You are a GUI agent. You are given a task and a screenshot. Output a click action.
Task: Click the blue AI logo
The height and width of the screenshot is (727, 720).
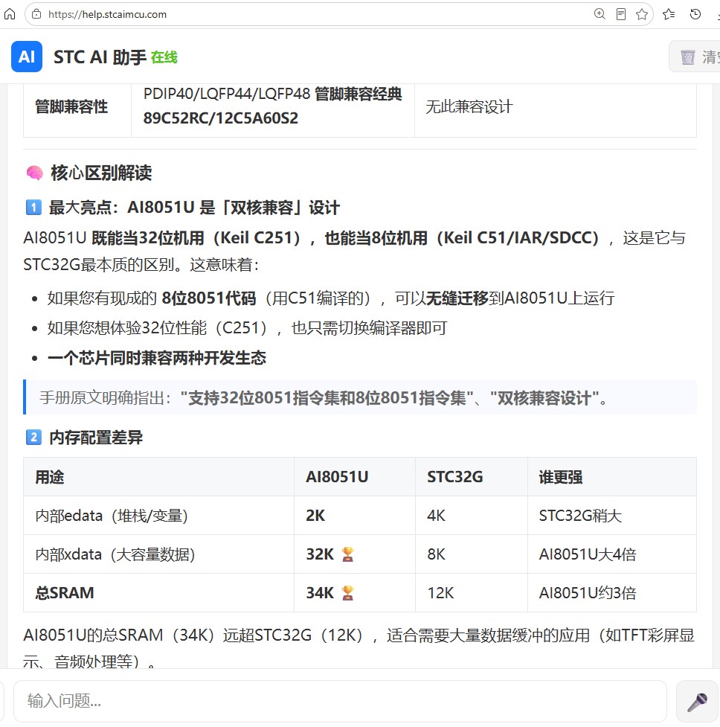pos(27,57)
